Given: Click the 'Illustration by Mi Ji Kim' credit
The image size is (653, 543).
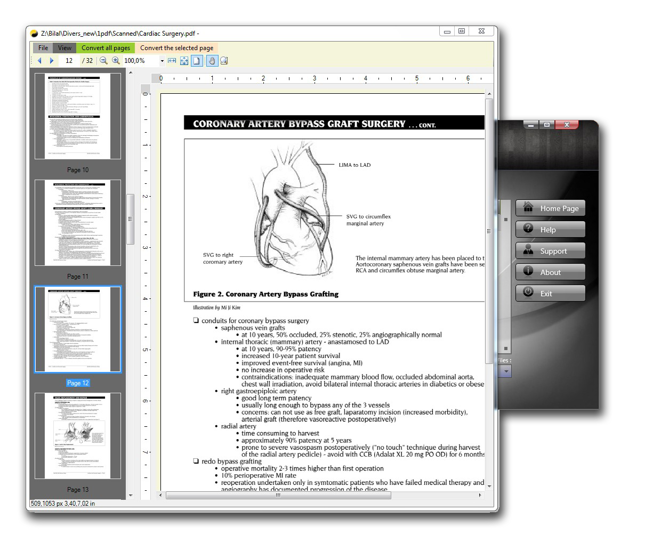Looking at the screenshot, I should tap(216, 307).
